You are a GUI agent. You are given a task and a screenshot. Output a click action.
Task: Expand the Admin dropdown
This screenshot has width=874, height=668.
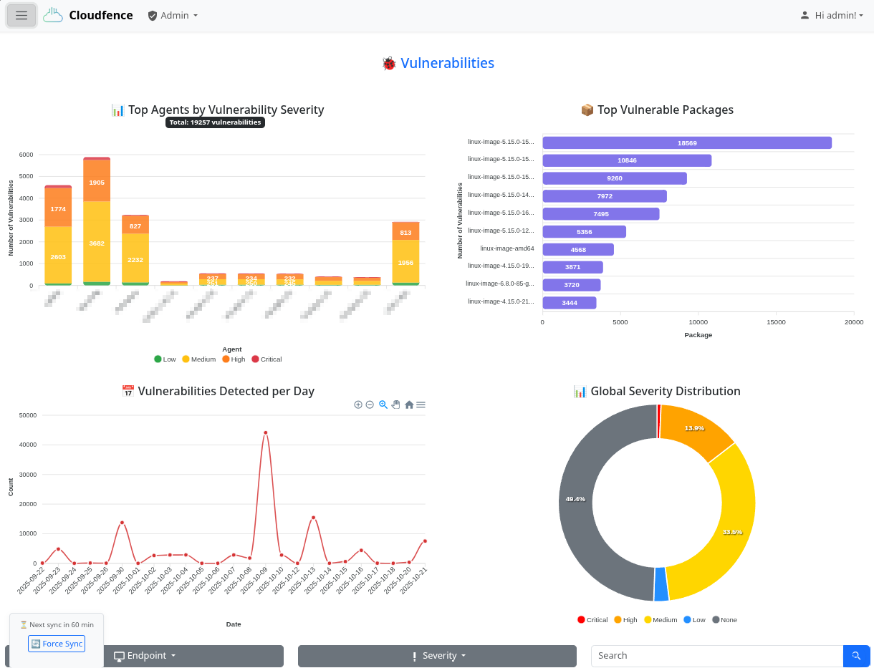tap(173, 15)
